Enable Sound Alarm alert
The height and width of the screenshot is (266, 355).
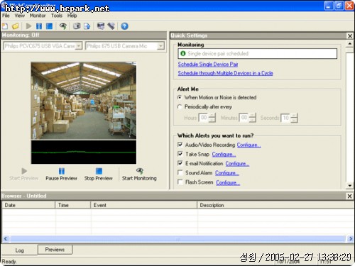tap(180, 172)
